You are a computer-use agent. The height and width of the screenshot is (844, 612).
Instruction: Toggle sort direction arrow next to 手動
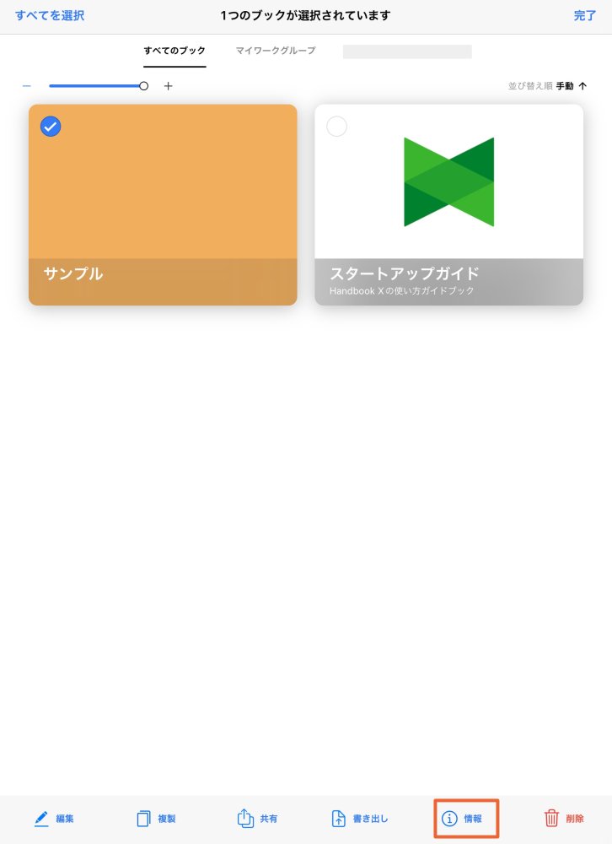[x=582, y=86]
